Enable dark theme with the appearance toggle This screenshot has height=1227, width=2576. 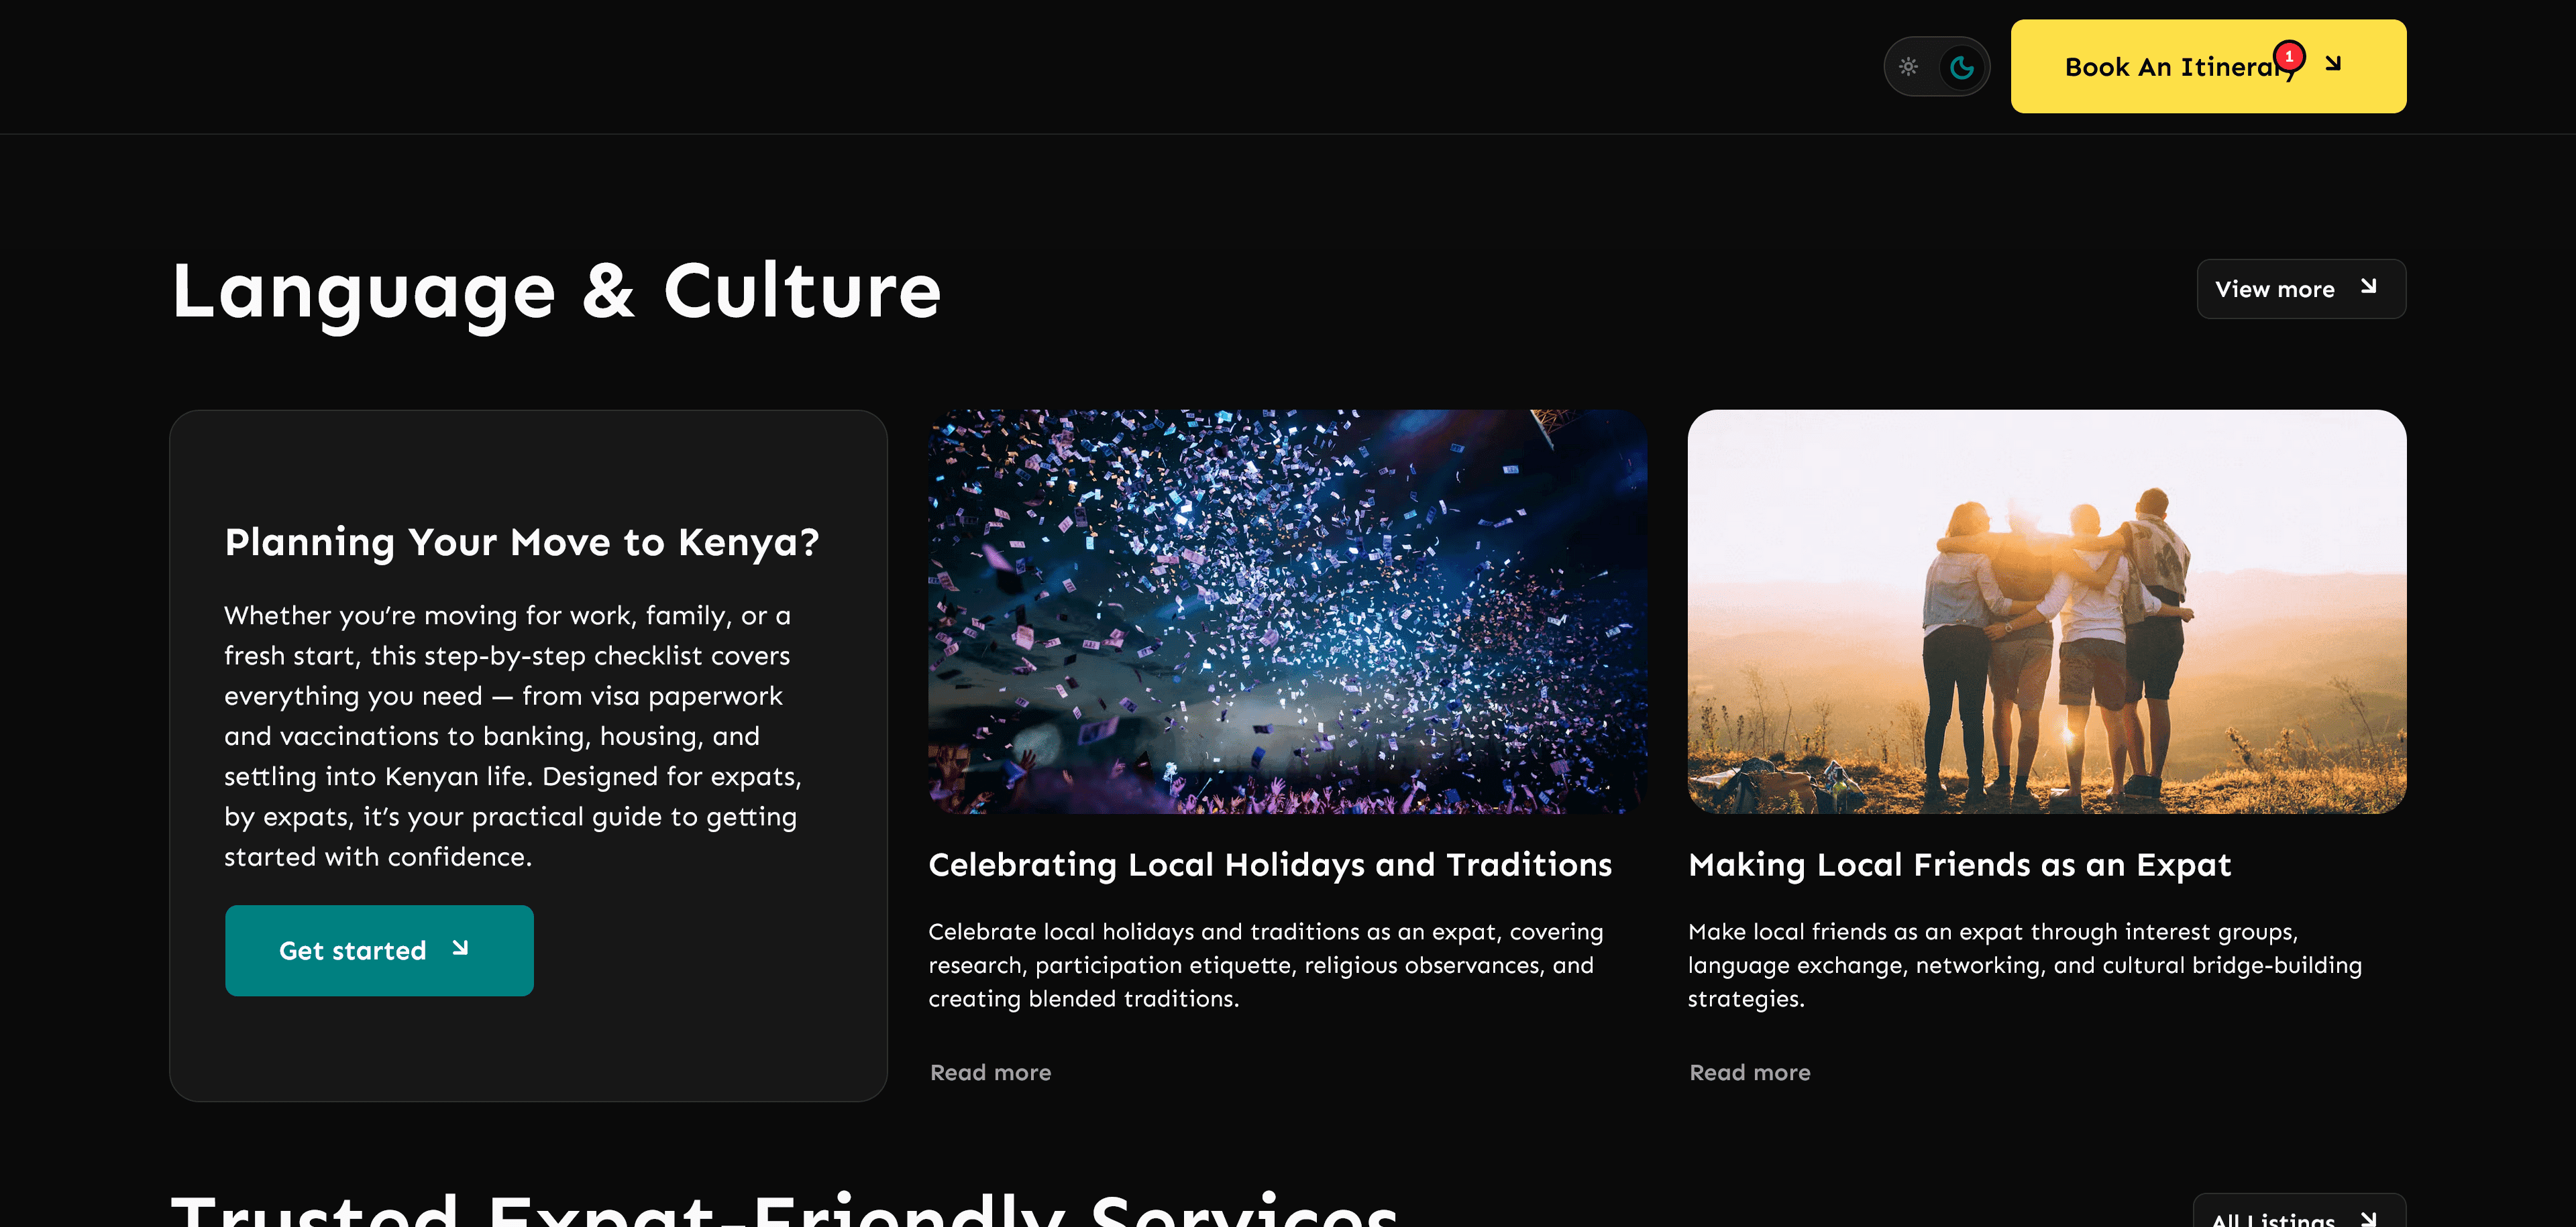point(1963,67)
